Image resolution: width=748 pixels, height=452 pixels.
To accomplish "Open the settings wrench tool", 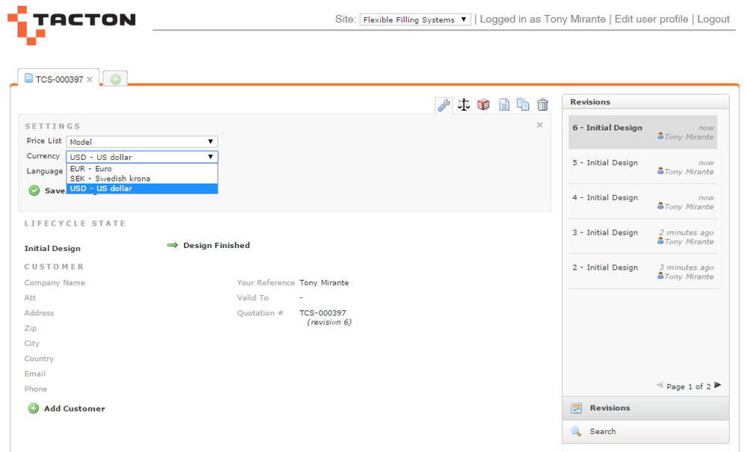I will click(x=443, y=105).
